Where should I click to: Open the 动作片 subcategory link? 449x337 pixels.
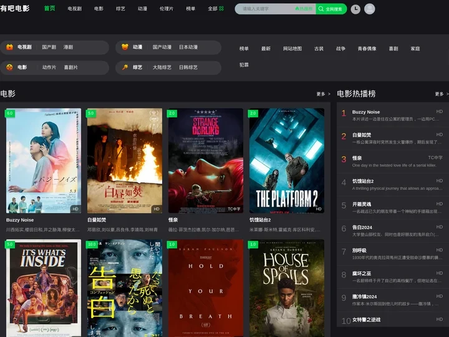click(x=49, y=67)
